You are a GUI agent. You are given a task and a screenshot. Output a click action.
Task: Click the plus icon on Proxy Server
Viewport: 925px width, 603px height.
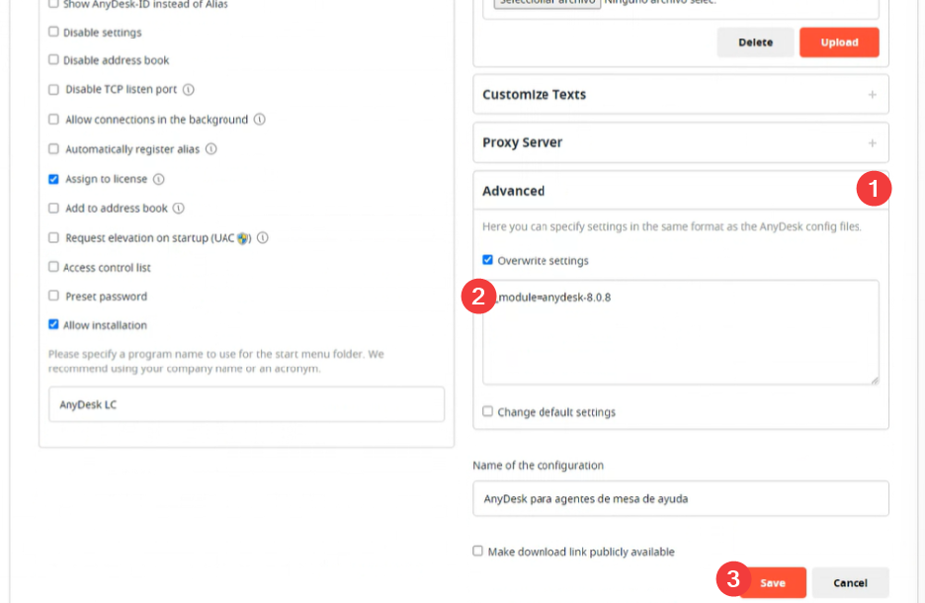pos(872,142)
